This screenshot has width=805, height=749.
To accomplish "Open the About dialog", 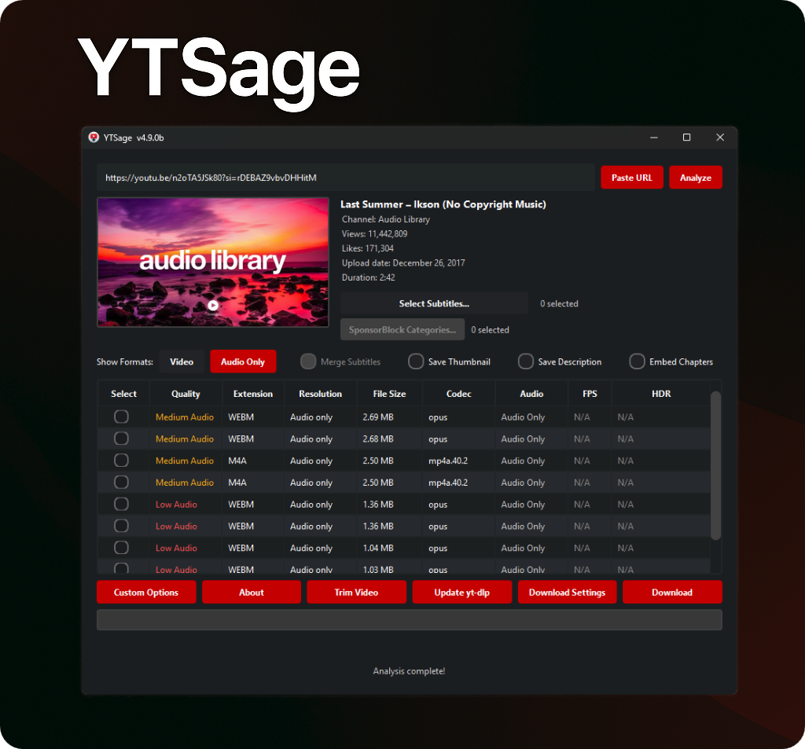I will tap(252, 592).
